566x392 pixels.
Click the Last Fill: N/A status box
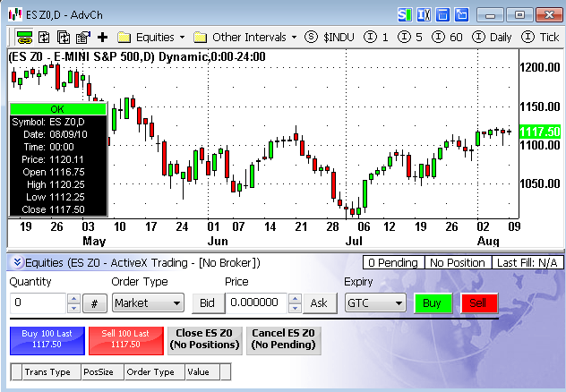527,262
